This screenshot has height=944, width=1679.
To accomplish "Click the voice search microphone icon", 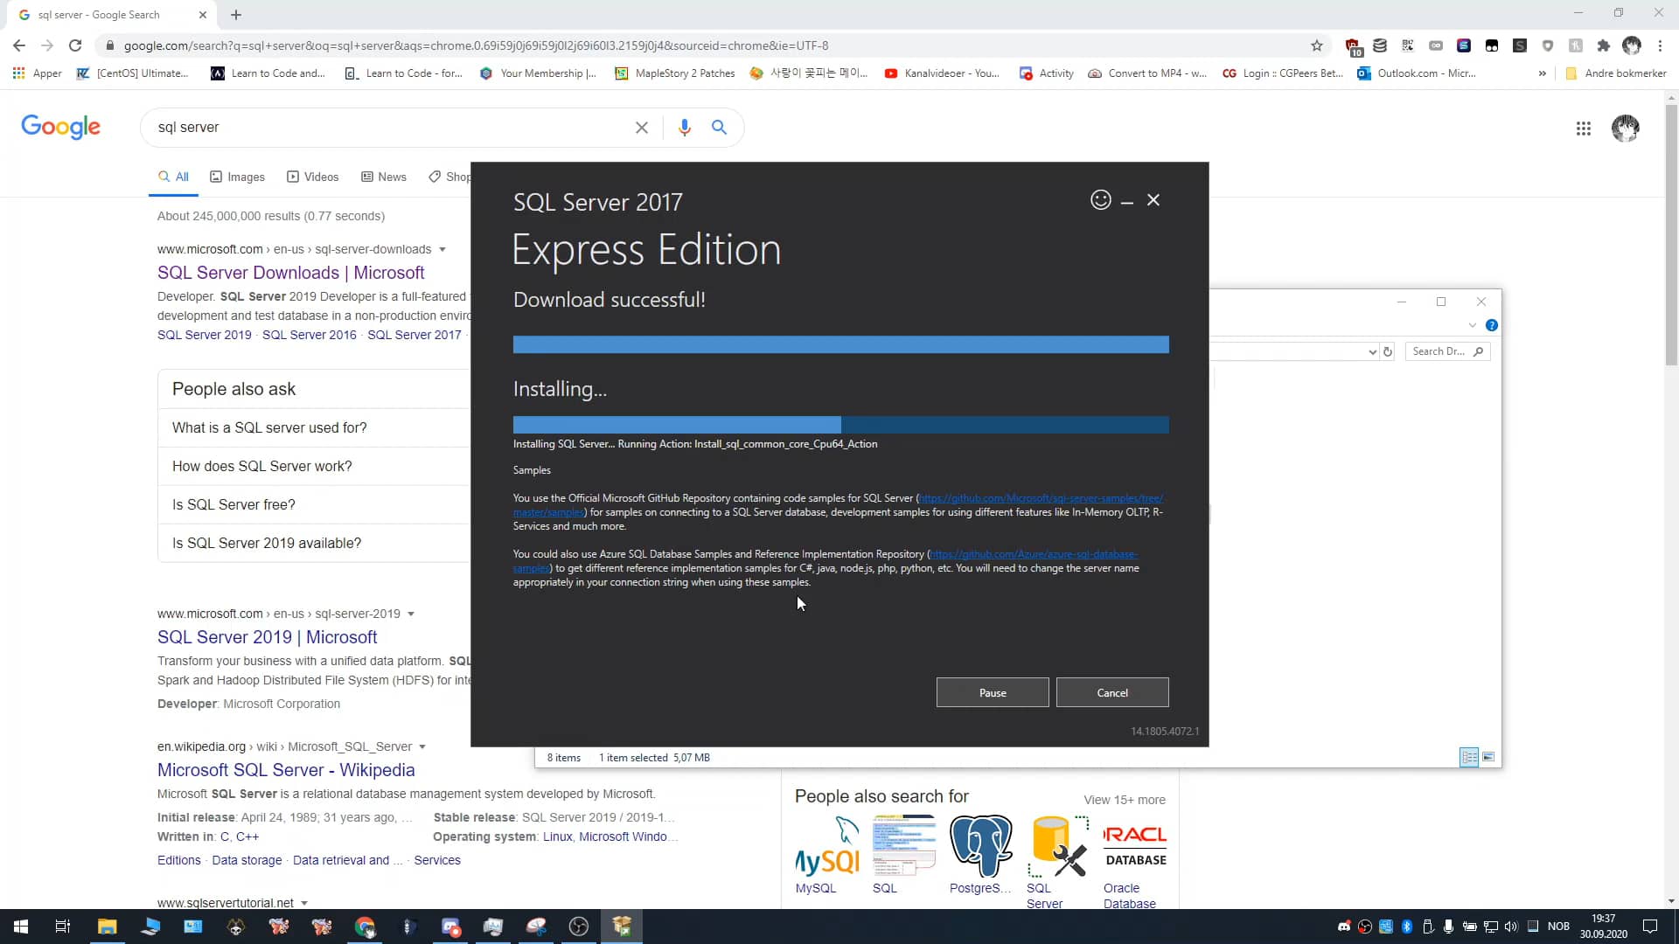I will click(685, 128).
